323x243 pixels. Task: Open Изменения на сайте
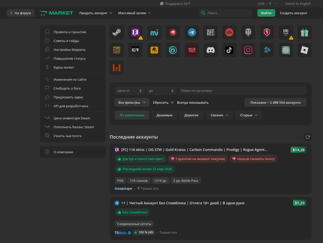tap(72, 79)
